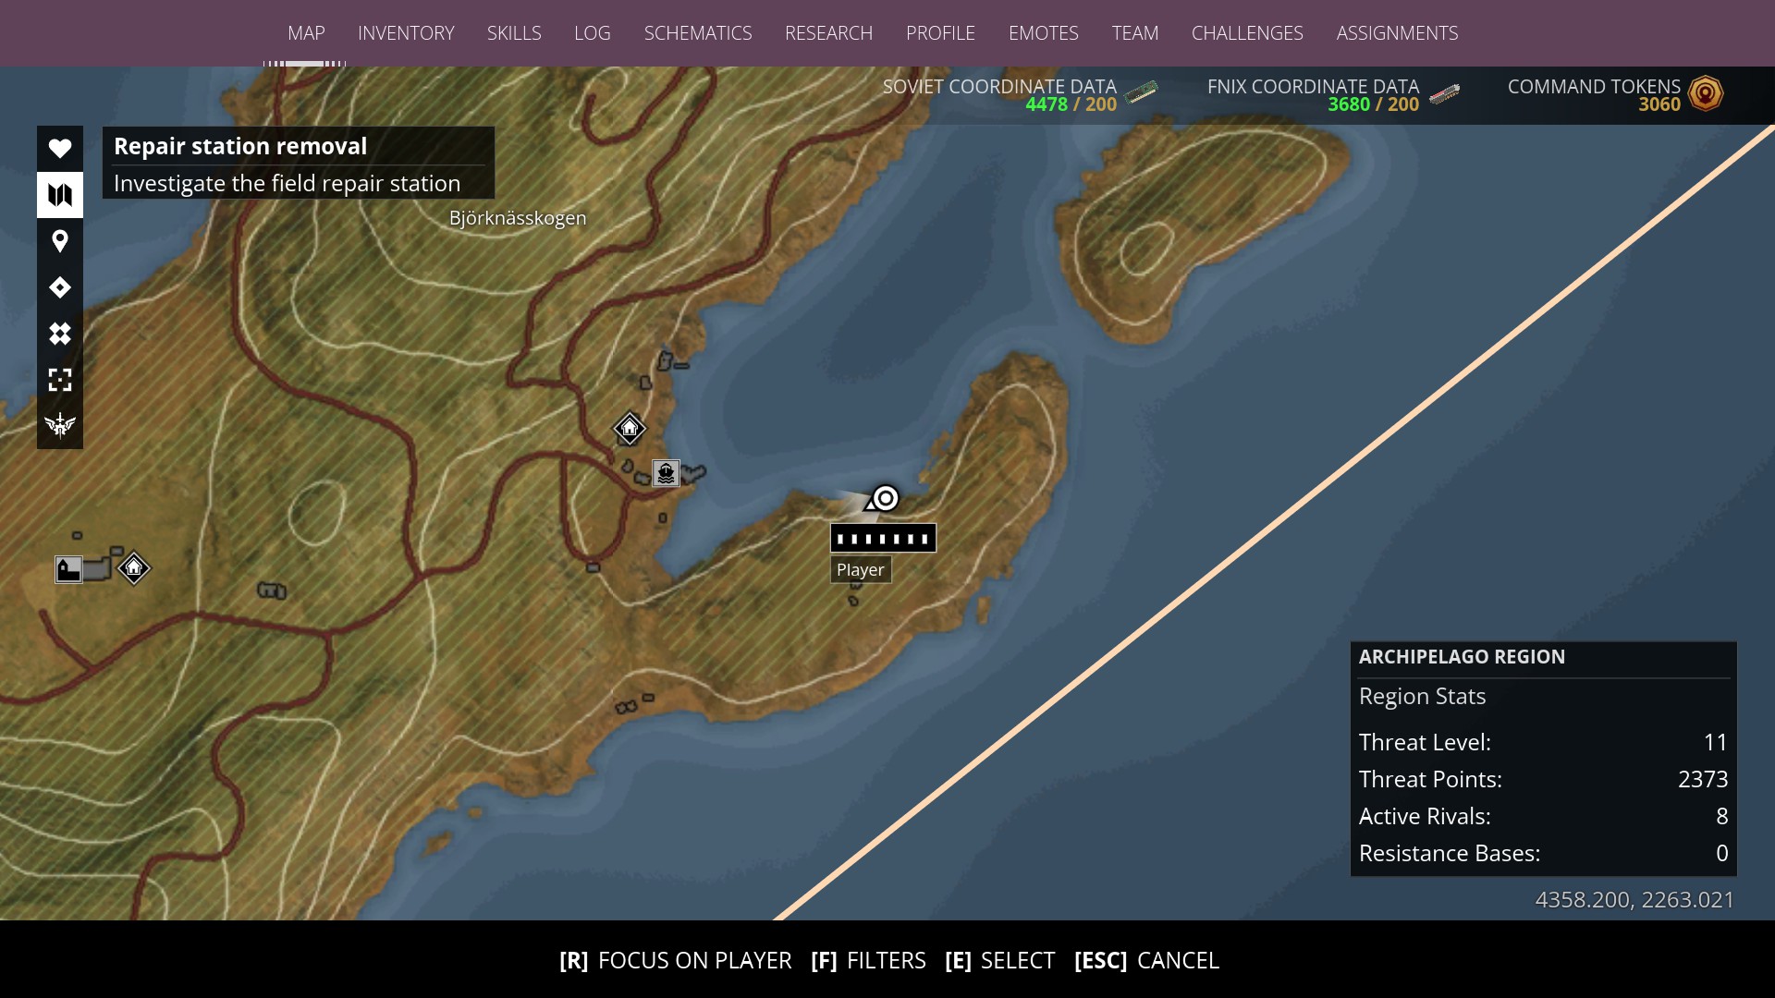Select the four-diamond cluster sidebar icon
Screen dimensions: 1775x998
(x=60, y=334)
